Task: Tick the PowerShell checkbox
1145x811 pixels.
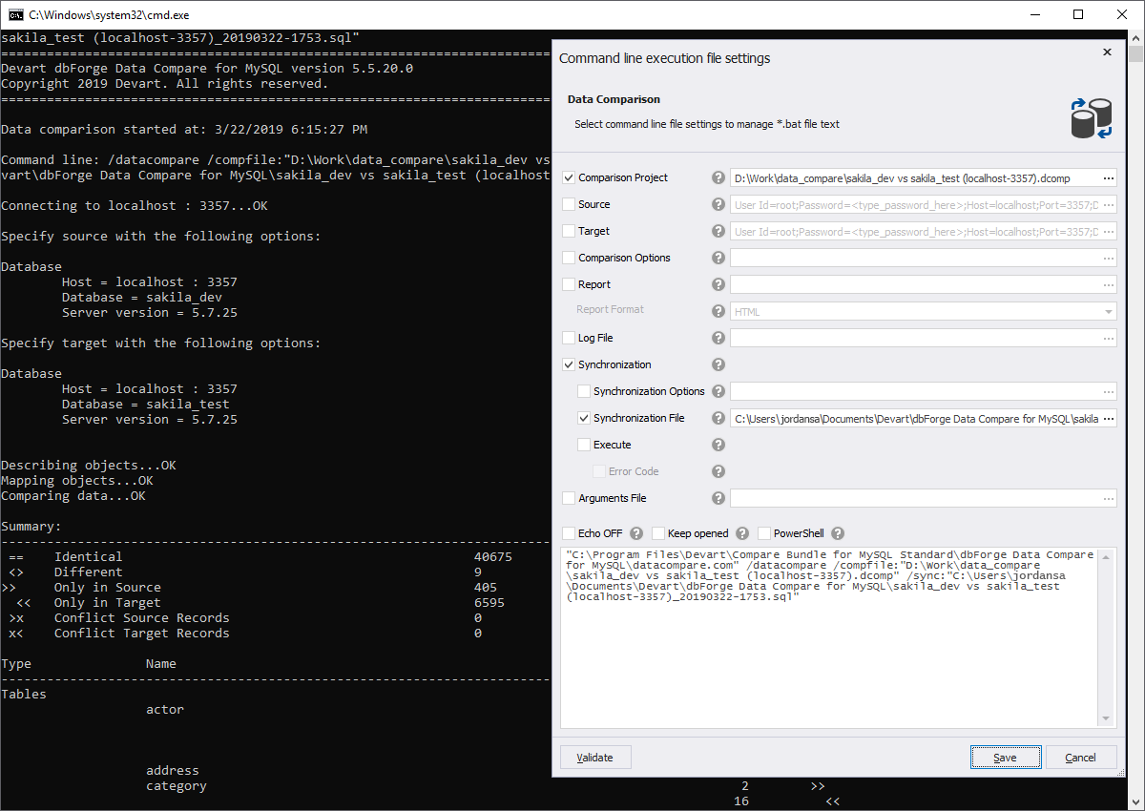Action: coord(764,533)
